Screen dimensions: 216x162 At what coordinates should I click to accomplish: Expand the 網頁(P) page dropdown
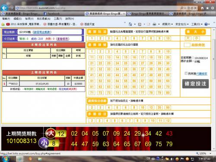167,24
